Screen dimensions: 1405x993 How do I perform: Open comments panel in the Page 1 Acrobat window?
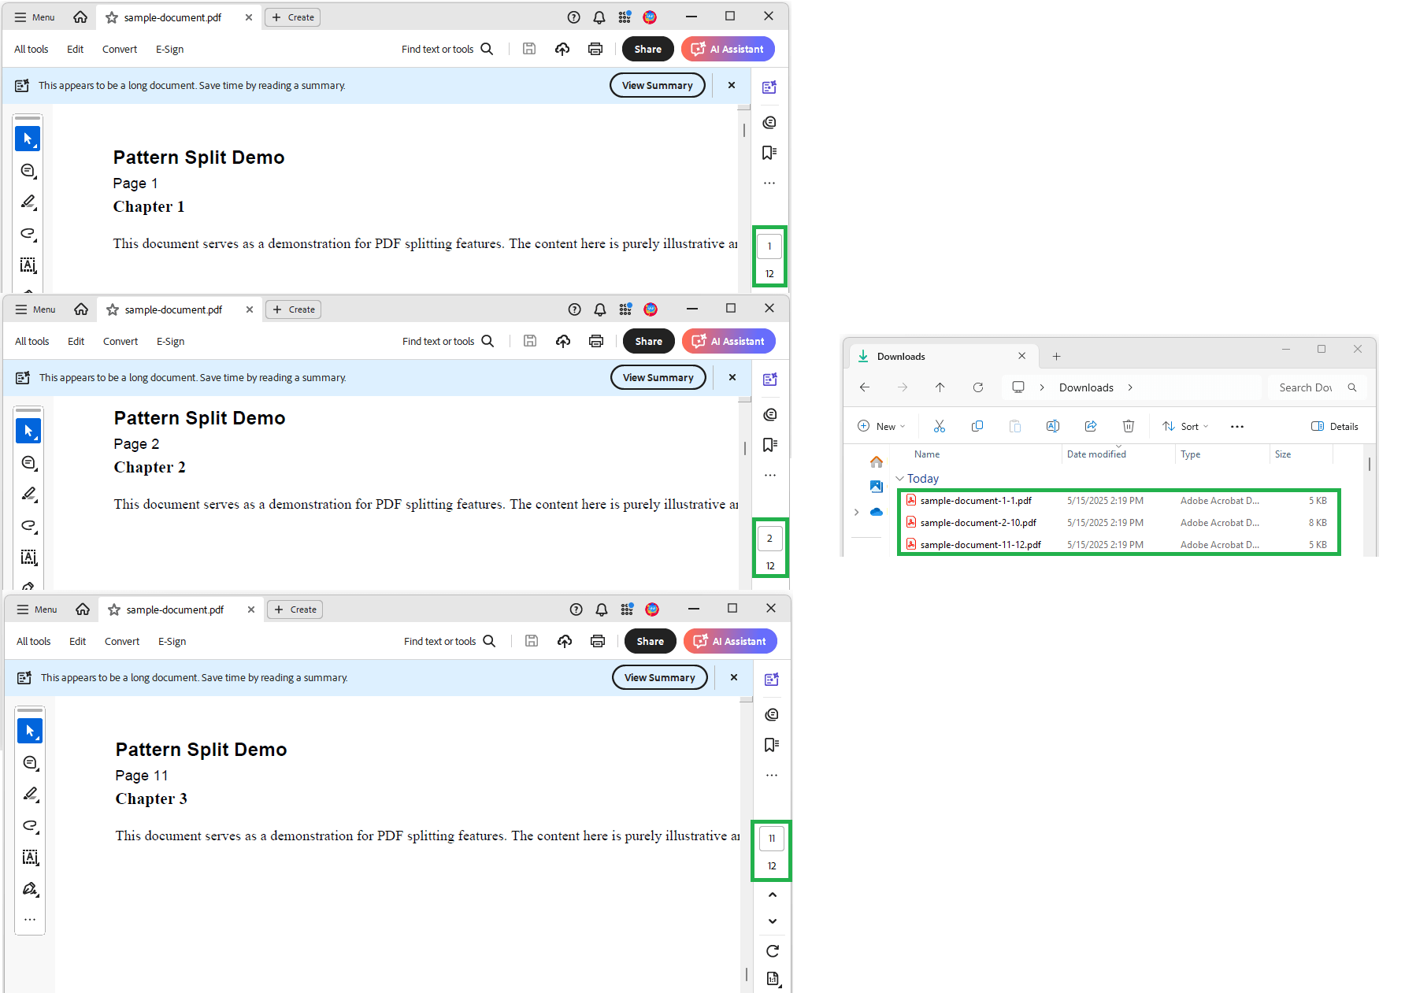click(x=769, y=122)
